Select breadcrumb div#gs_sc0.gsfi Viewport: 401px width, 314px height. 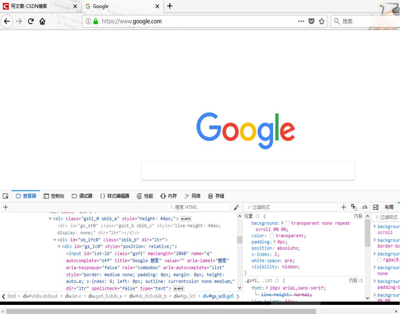218,296
